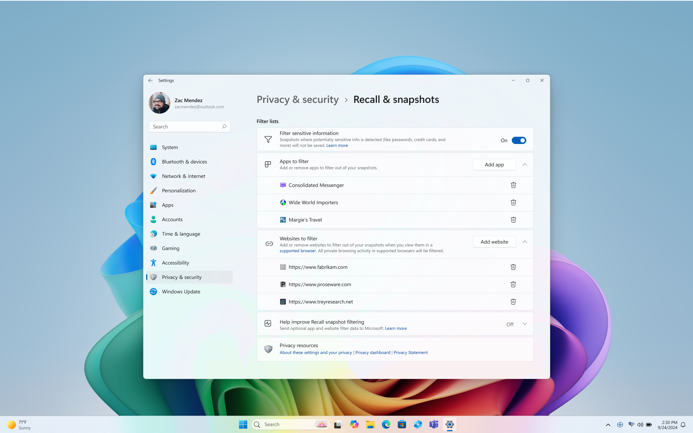
Task: Collapse the Websites to filter section
Action: click(524, 241)
